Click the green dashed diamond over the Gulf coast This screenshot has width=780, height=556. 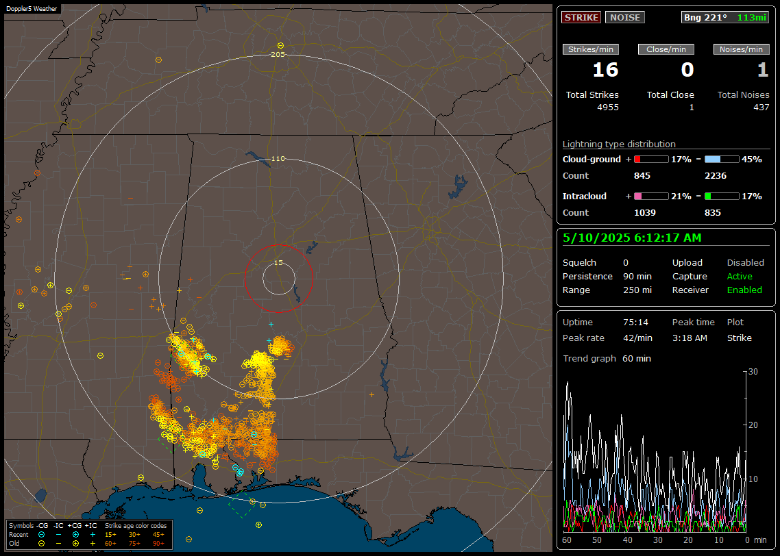[x=243, y=505]
